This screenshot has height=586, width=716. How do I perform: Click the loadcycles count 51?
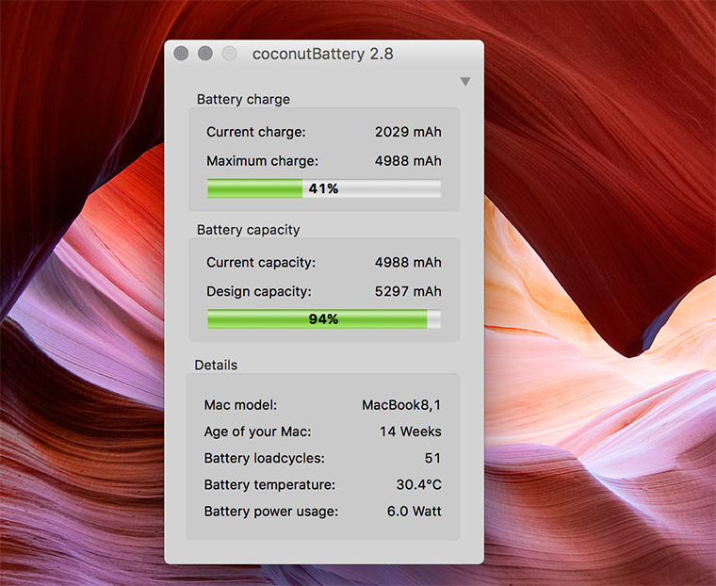tap(432, 458)
